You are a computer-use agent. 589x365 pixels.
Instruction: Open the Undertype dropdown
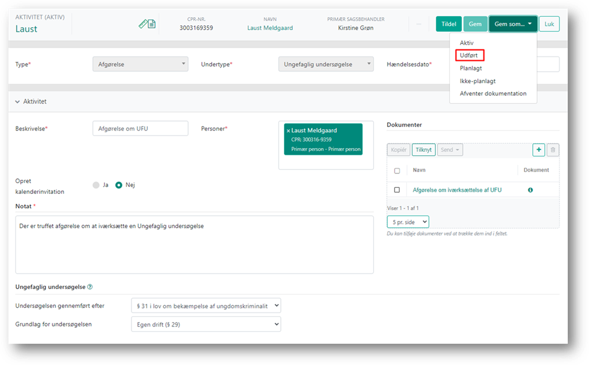click(x=326, y=64)
